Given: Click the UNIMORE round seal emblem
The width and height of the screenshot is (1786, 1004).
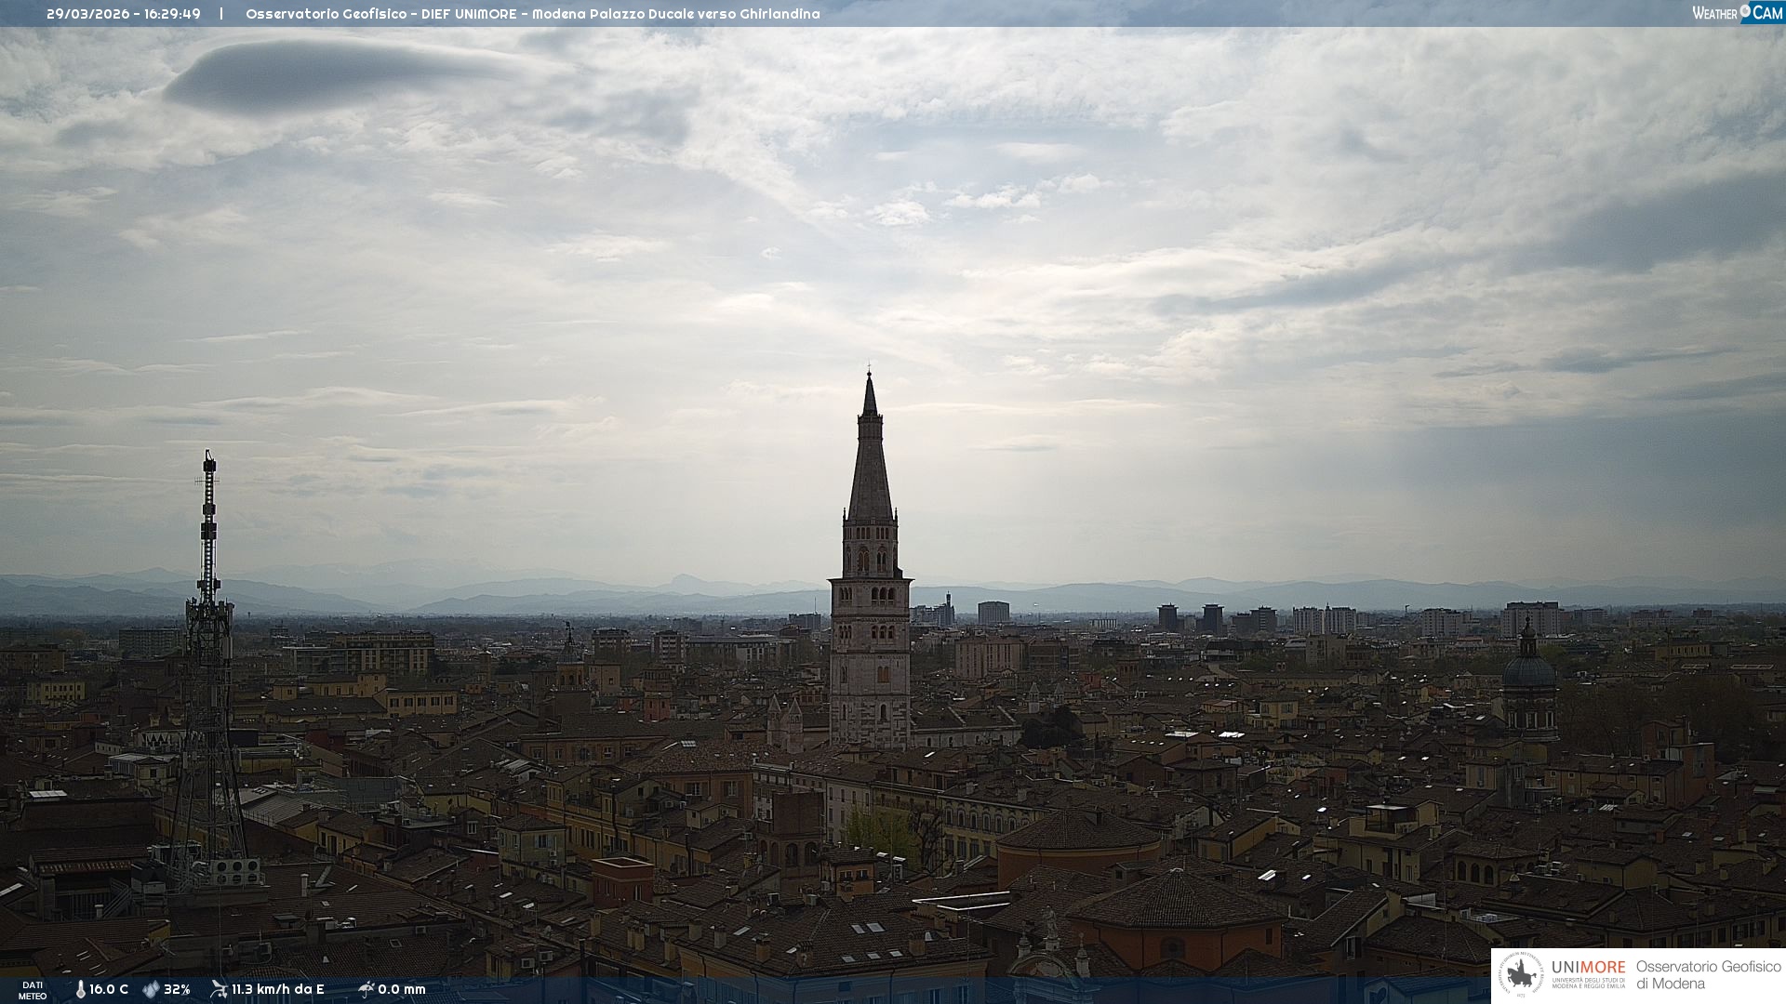Looking at the screenshot, I should (x=1521, y=975).
